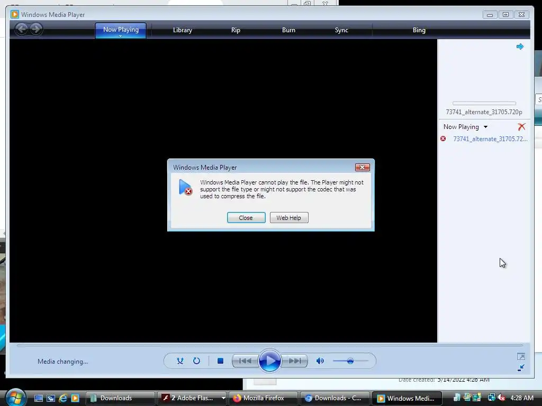Click the Back arrow in the navigation bar
The image size is (542, 406).
click(21, 29)
